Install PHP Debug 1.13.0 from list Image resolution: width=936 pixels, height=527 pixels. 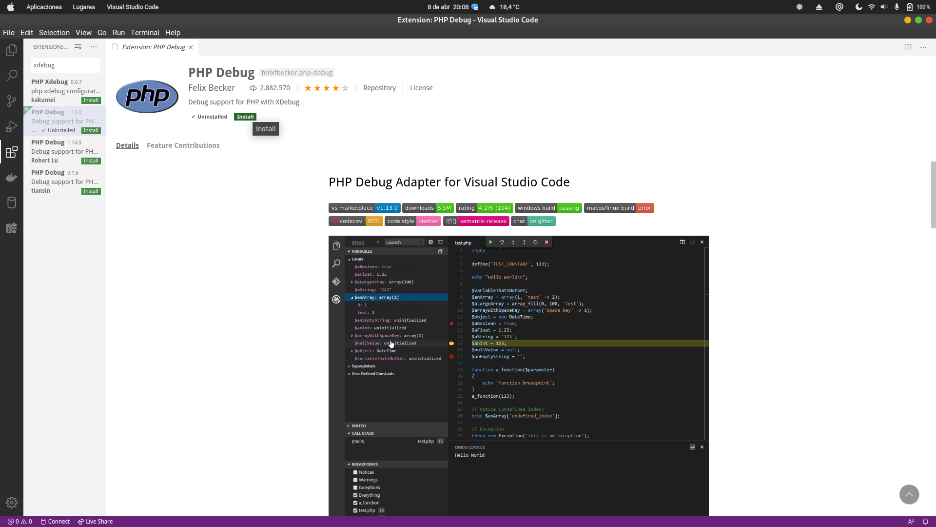[91, 131]
